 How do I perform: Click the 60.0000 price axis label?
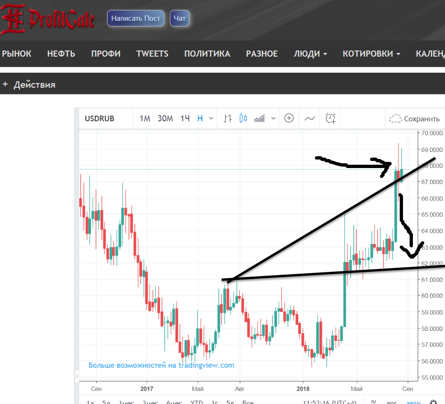point(432,295)
